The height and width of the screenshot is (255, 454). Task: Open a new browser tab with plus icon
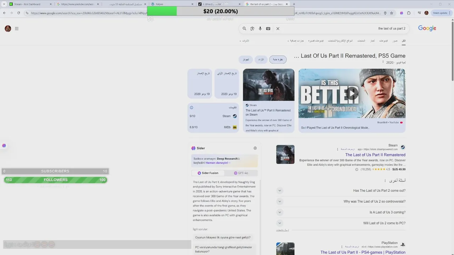[294, 4]
